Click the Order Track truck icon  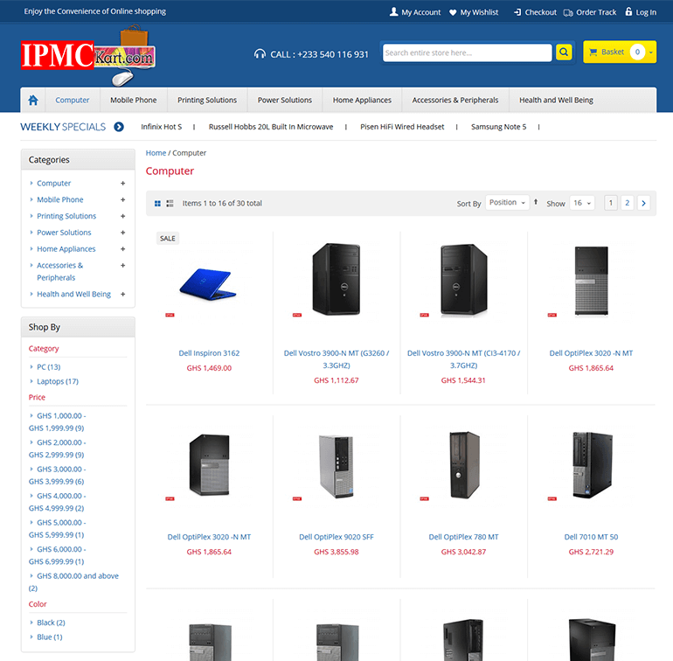tap(568, 12)
